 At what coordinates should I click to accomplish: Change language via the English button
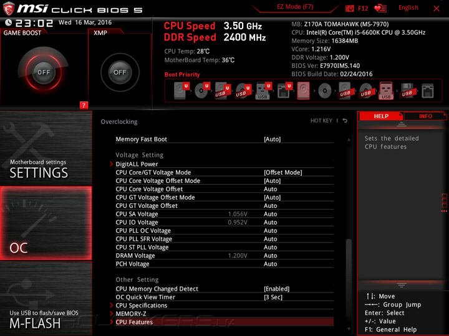click(408, 7)
